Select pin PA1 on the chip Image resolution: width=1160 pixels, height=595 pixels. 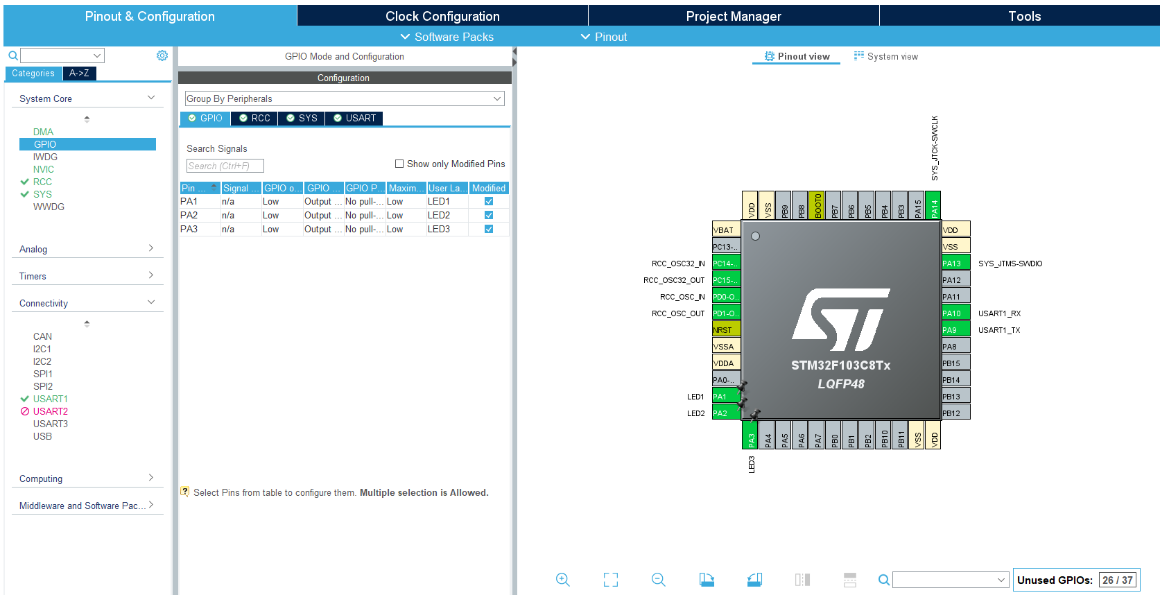726,397
